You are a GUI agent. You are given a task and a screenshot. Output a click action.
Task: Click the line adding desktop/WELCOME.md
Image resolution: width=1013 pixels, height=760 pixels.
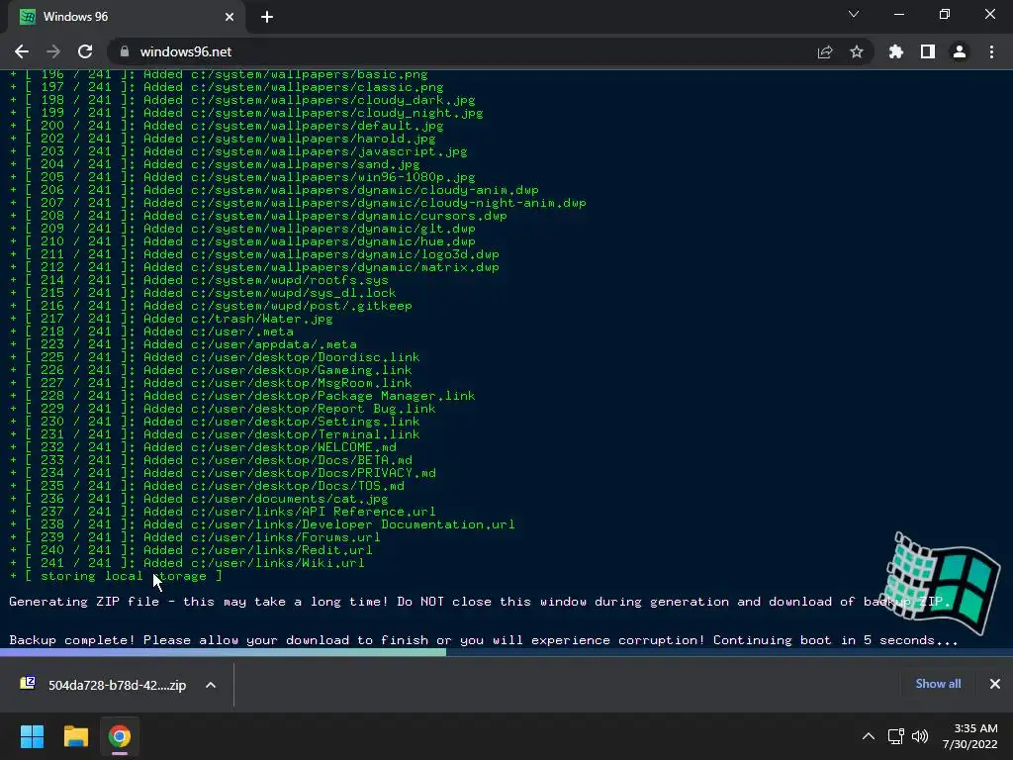pos(203,447)
